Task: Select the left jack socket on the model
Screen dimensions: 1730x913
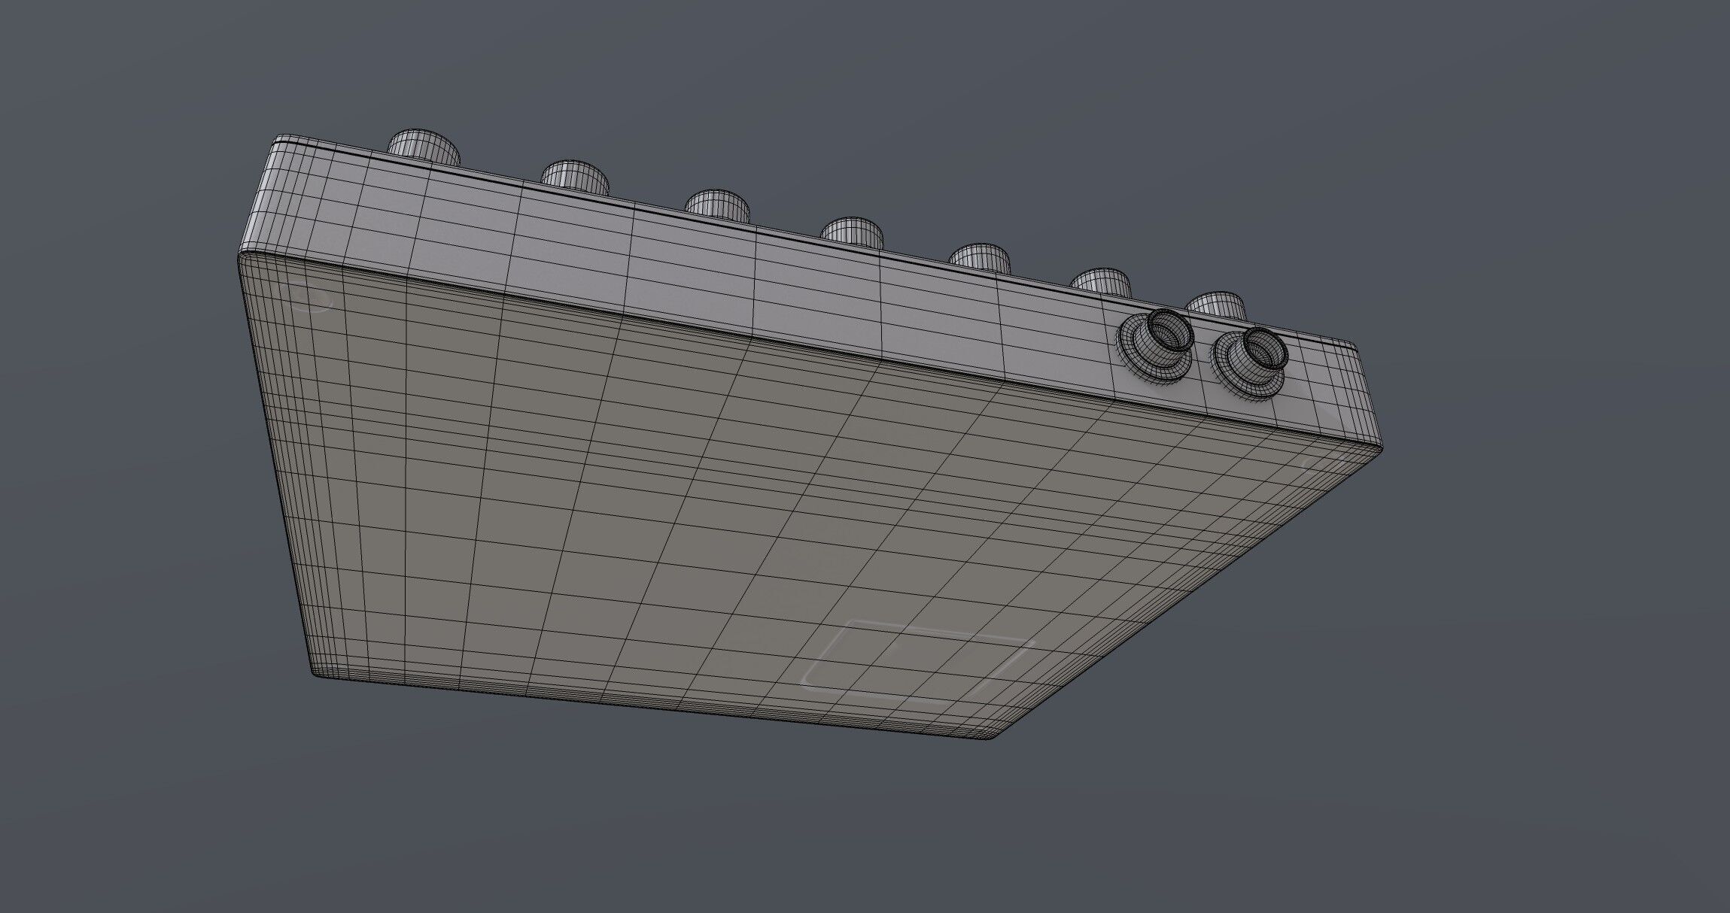Action: pyautogui.click(x=1154, y=345)
